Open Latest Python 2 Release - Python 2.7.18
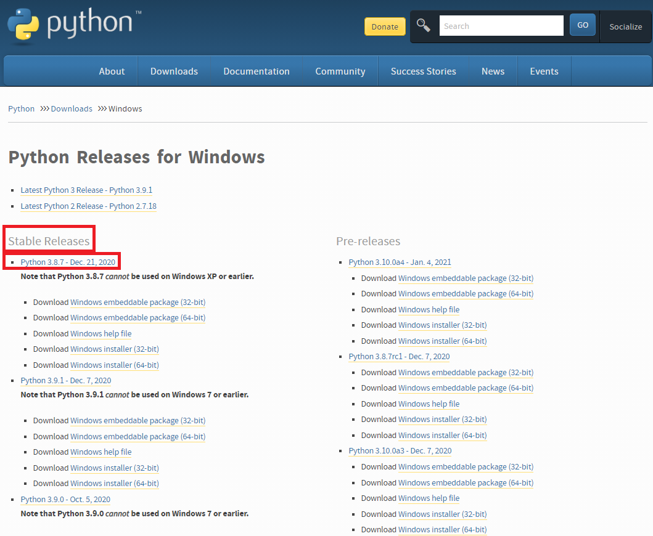Screen dimensions: 653x536 pos(89,206)
